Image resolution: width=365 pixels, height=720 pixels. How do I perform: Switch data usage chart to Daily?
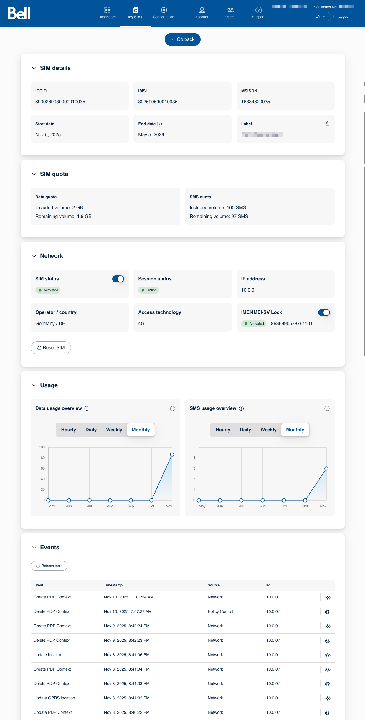[91, 430]
